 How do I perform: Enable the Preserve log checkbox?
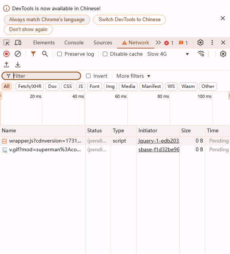point(59,54)
